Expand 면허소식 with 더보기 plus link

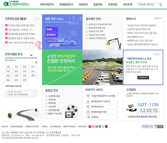point(158,18)
